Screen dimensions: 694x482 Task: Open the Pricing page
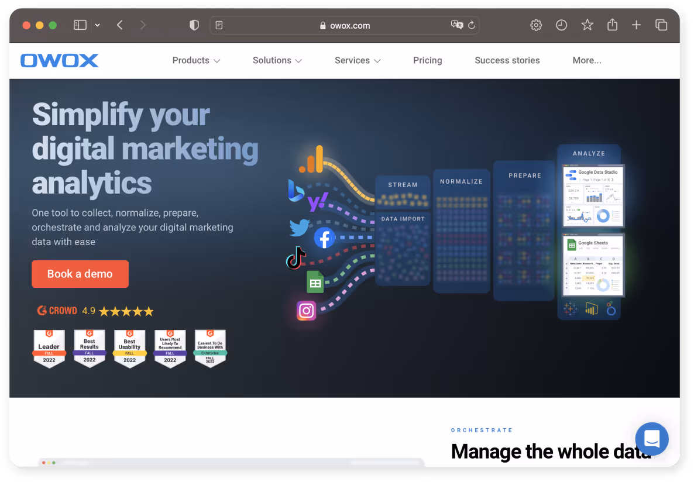click(427, 60)
